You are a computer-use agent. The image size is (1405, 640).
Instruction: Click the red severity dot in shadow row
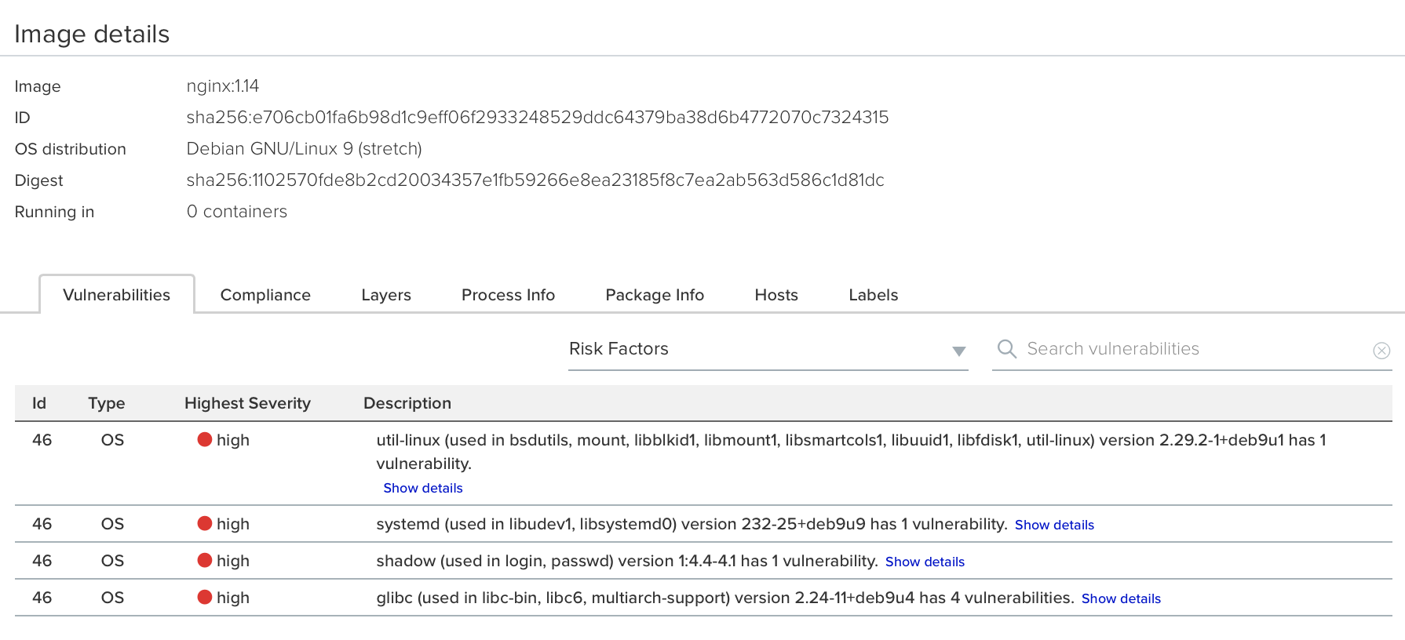pyautogui.click(x=205, y=560)
